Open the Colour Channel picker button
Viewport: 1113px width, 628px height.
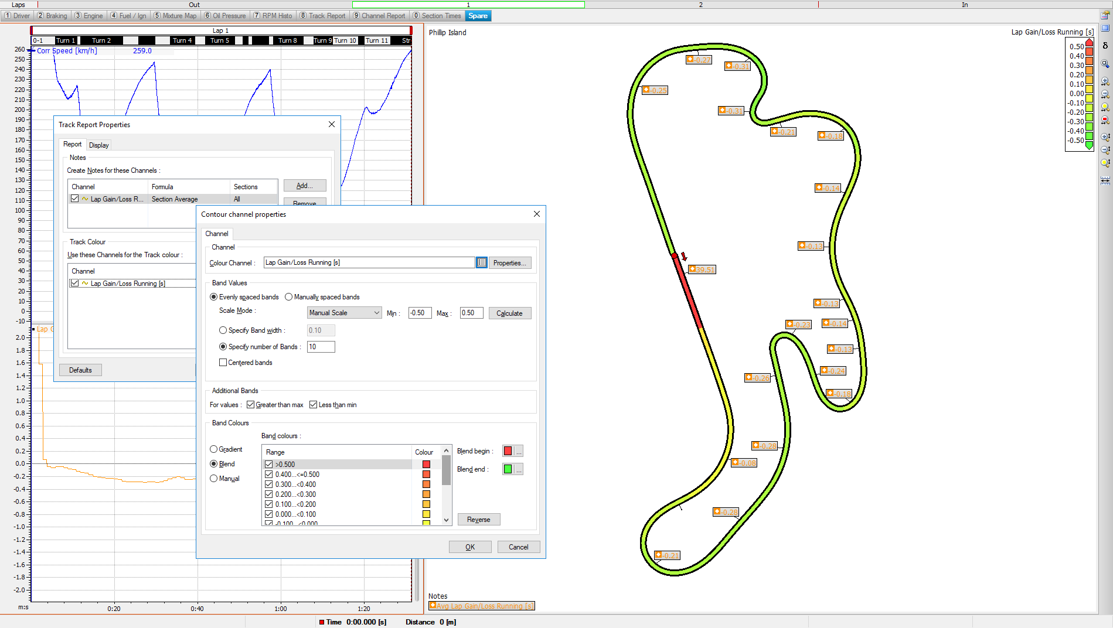coord(481,262)
